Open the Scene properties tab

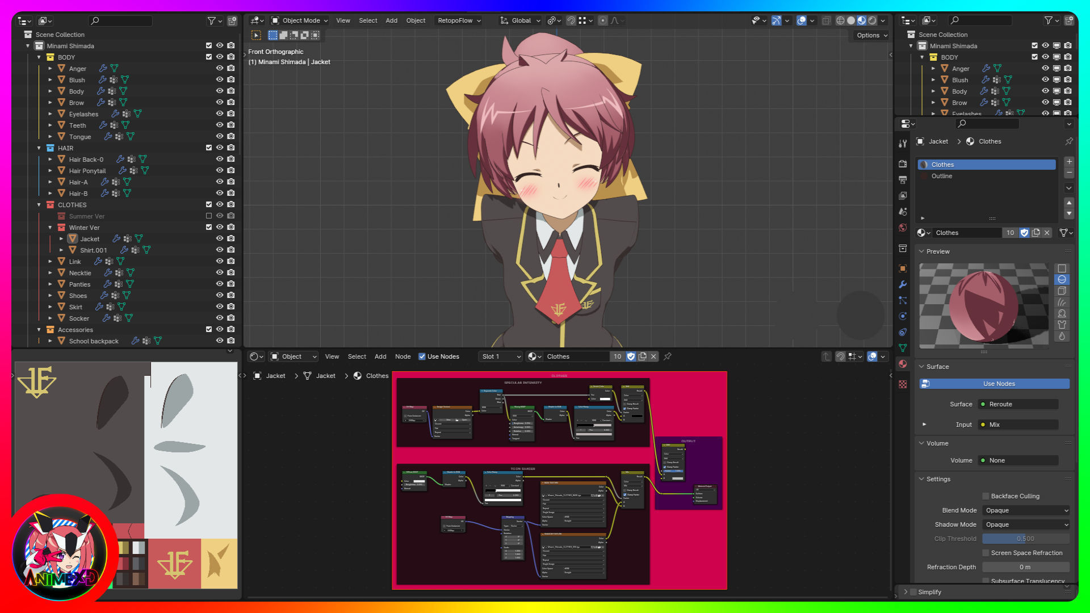pyautogui.click(x=903, y=212)
